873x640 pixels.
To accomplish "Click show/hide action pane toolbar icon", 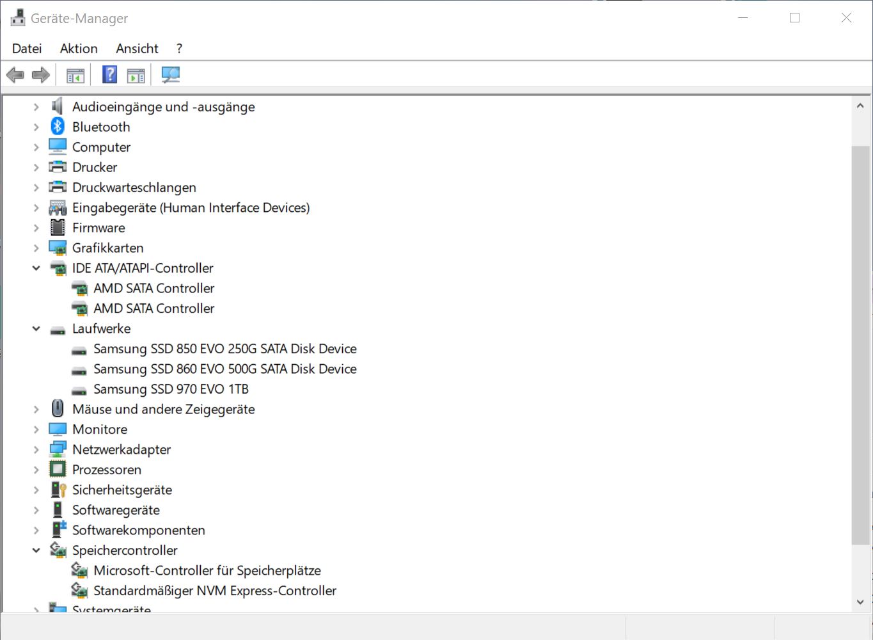I will click(x=136, y=76).
